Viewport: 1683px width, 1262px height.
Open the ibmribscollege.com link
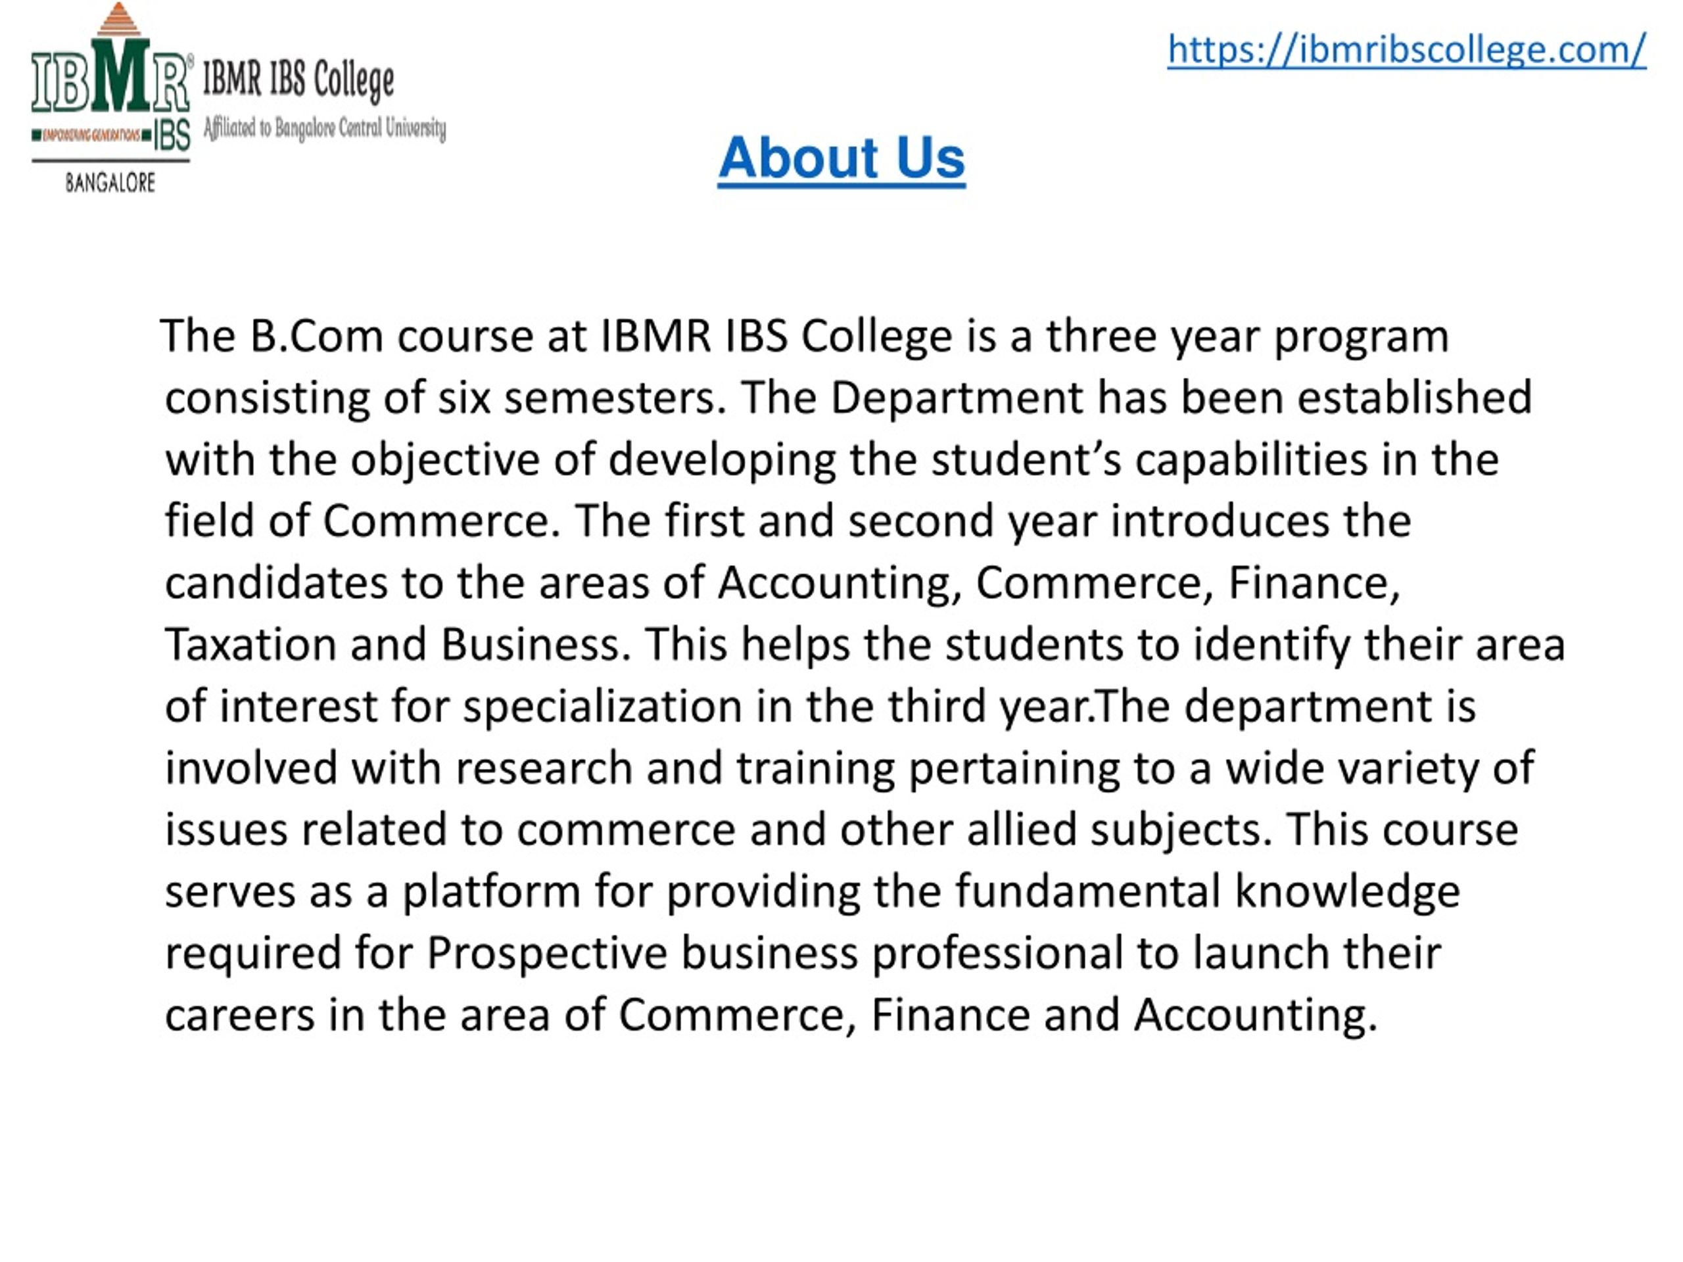[x=1406, y=50]
